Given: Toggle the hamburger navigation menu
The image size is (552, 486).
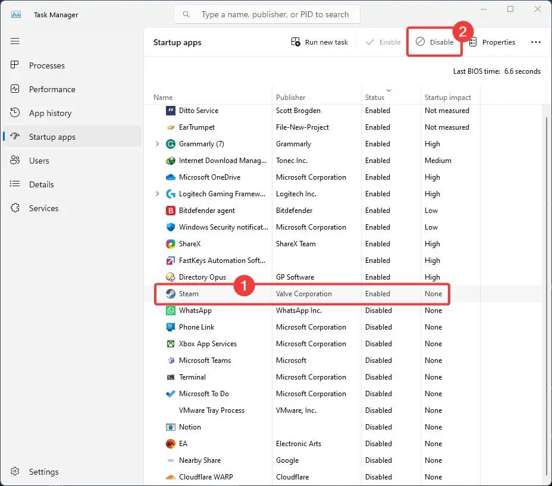Looking at the screenshot, I should pyautogui.click(x=15, y=41).
